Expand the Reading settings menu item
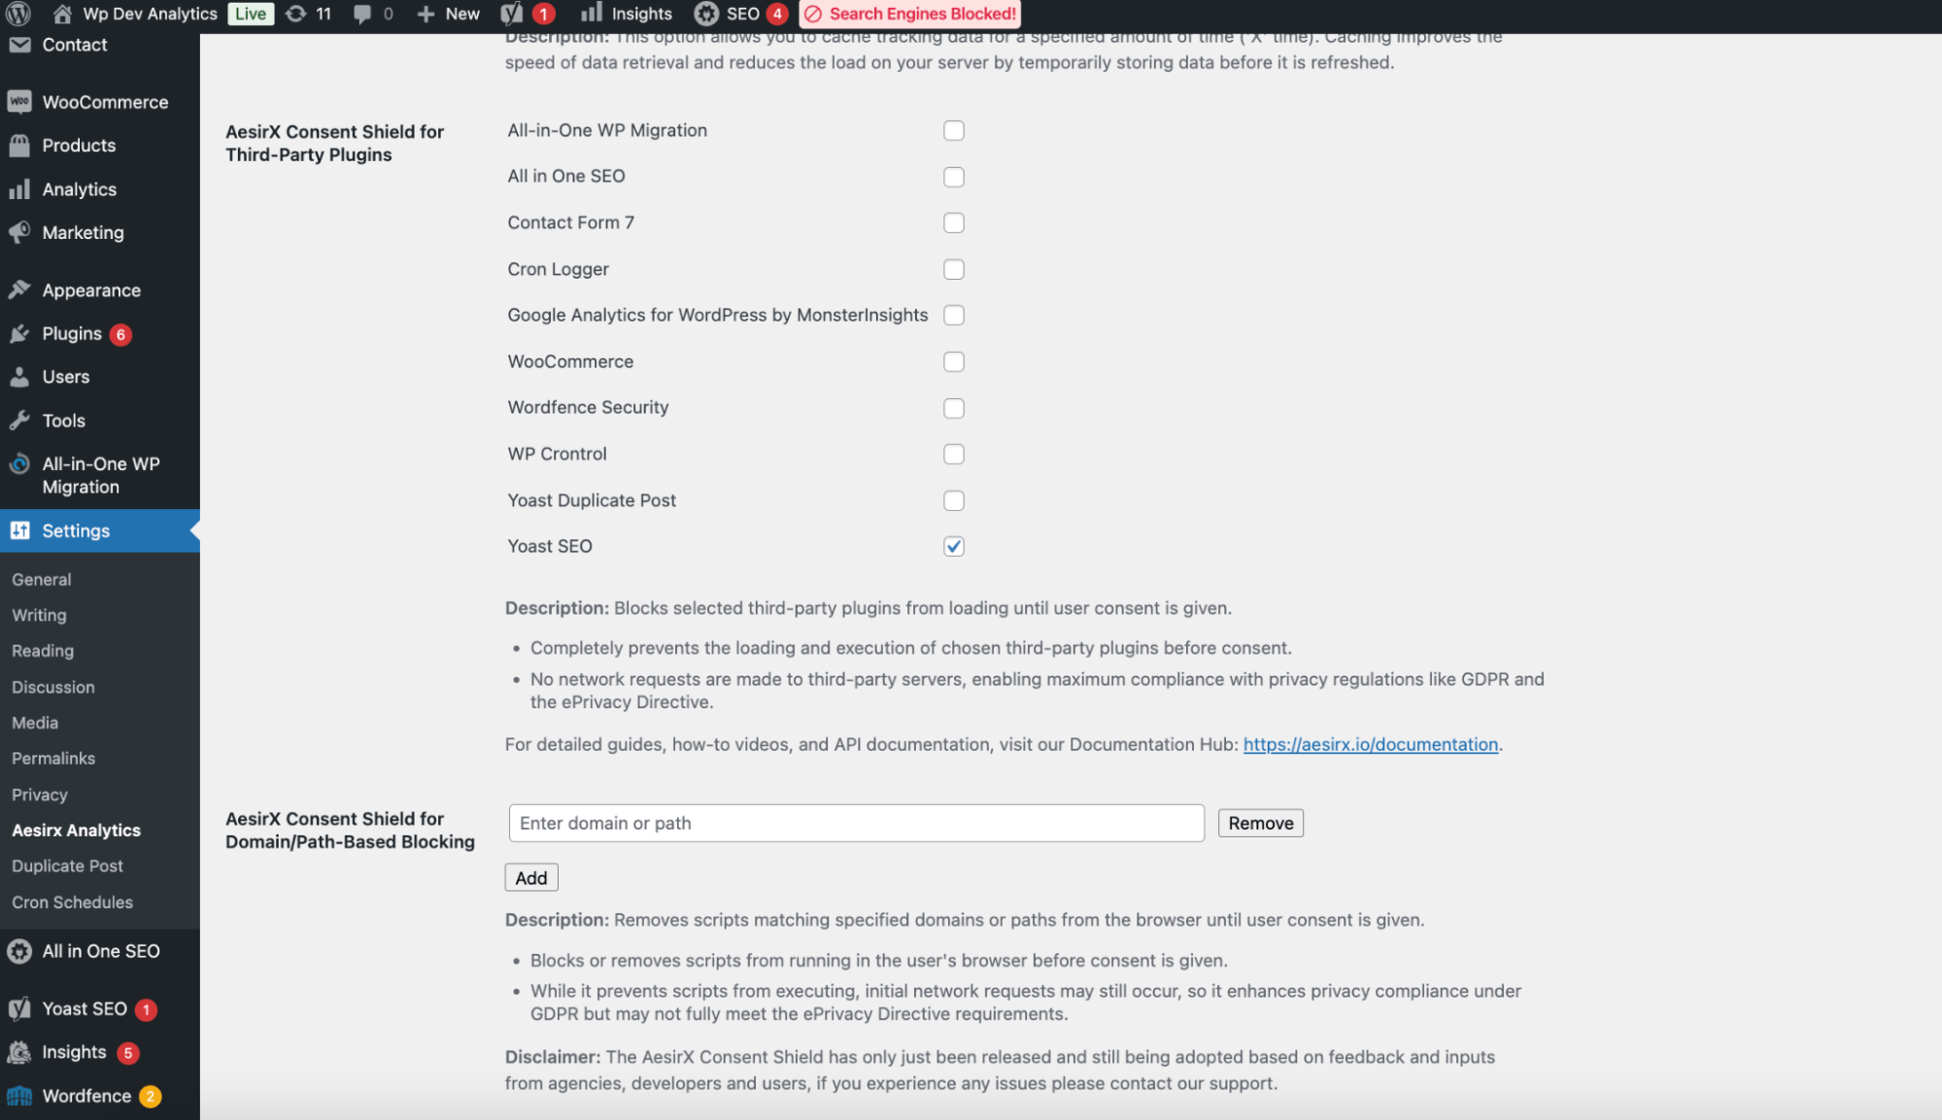This screenshot has width=1942, height=1120. coord(42,651)
